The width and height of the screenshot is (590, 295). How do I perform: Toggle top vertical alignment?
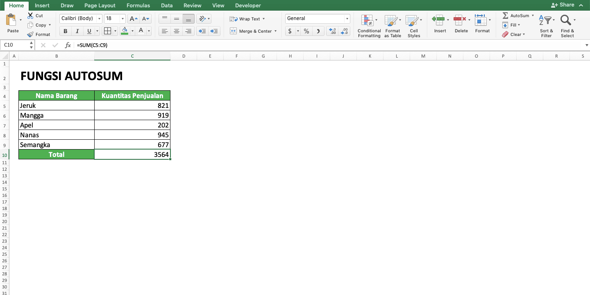coord(164,19)
